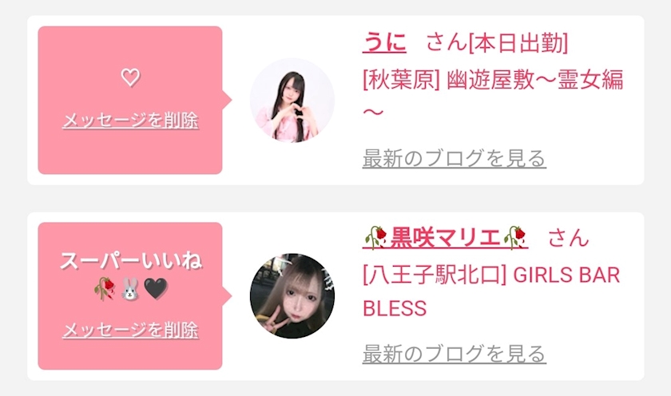
Task: Open 黒咲マリエ's round profile photo
Action: (292, 296)
